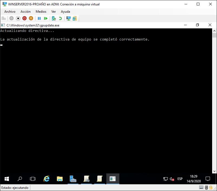
Task: Open the Archivo menu
Action: (x=10, y=12)
